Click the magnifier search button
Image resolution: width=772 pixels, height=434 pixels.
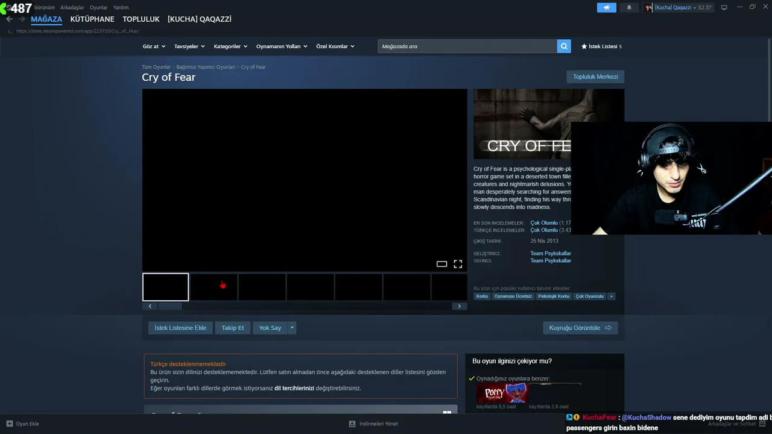(564, 46)
